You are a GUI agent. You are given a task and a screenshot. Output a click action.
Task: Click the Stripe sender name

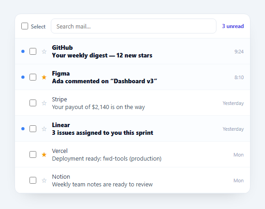pyautogui.click(x=59, y=99)
